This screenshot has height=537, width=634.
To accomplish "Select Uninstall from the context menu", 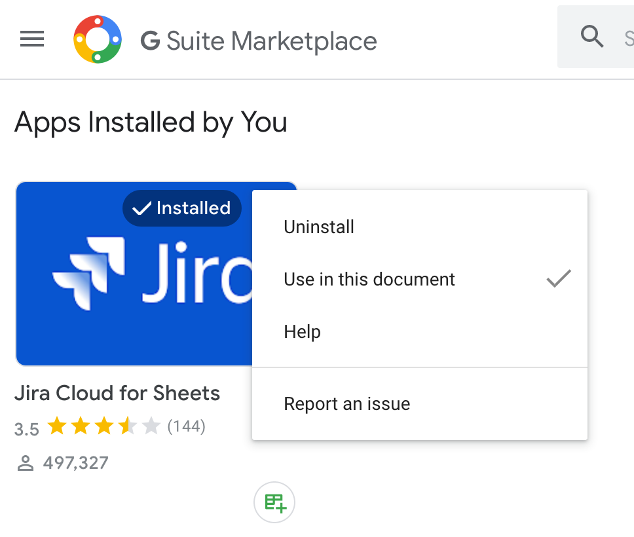I will (420, 227).
